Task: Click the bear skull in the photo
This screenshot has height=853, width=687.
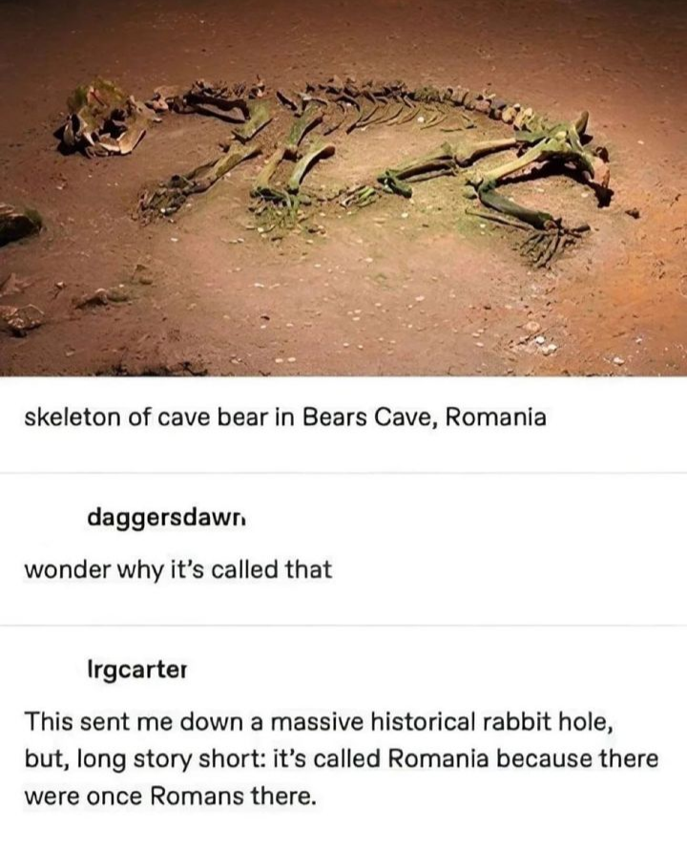Action: (x=103, y=119)
